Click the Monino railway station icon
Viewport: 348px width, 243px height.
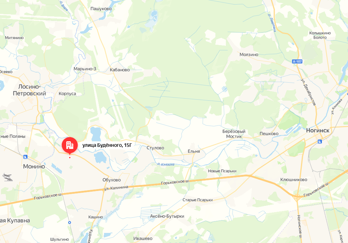click(25, 157)
